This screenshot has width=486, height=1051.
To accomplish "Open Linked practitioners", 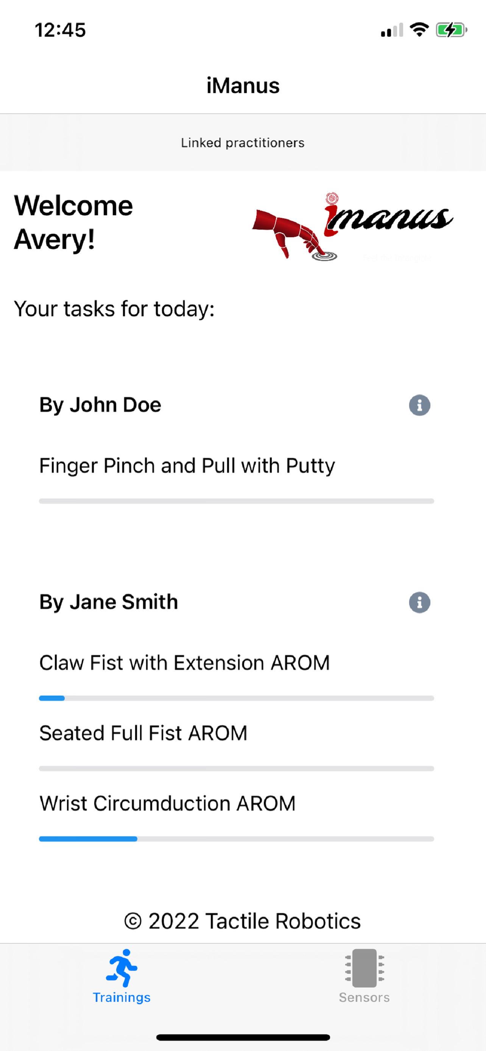I will (x=243, y=143).
